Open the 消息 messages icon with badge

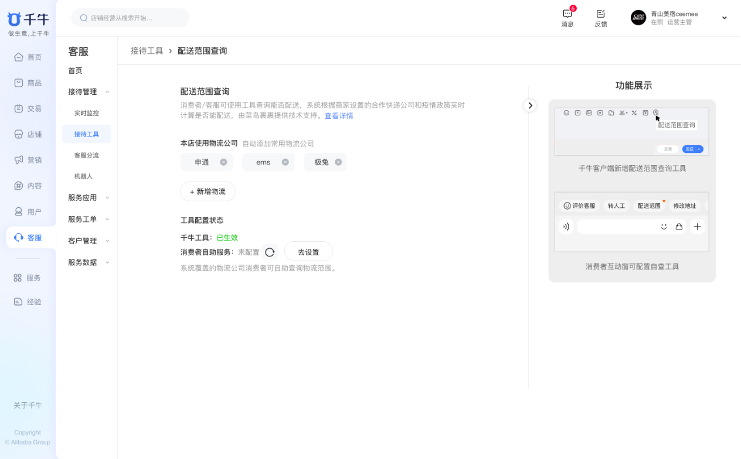click(567, 13)
